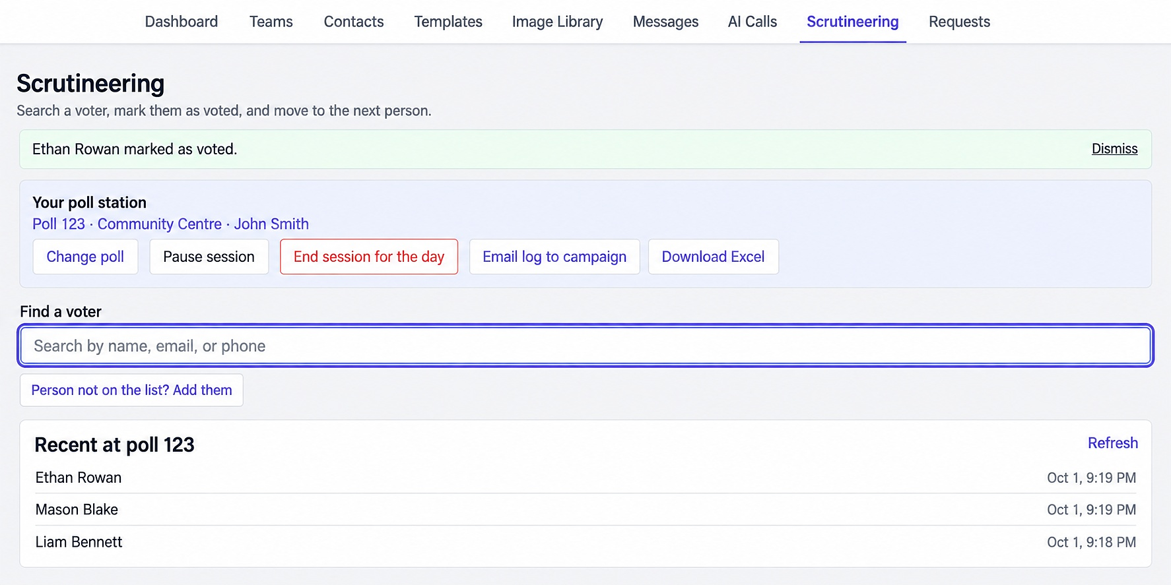Click the Oct 1, 9:18 PM timestamp
1171x585 pixels.
coord(1092,542)
